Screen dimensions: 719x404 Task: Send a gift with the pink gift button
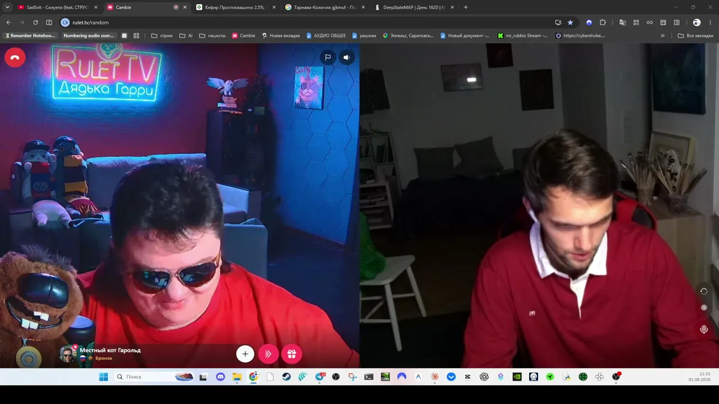[292, 353]
